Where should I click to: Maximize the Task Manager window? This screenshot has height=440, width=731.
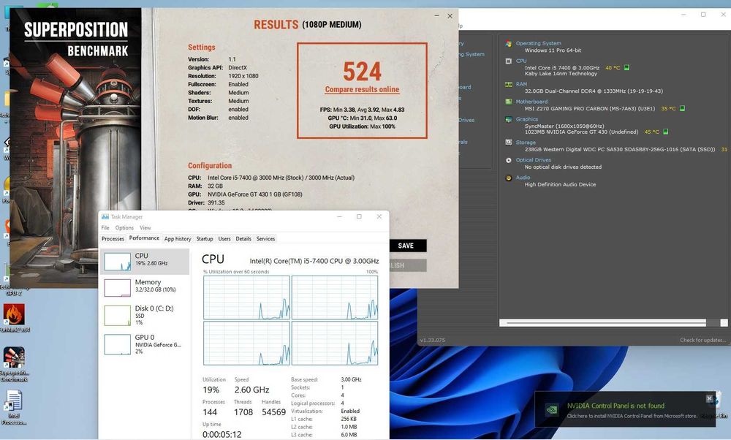pyautogui.click(x=359, y=217)
